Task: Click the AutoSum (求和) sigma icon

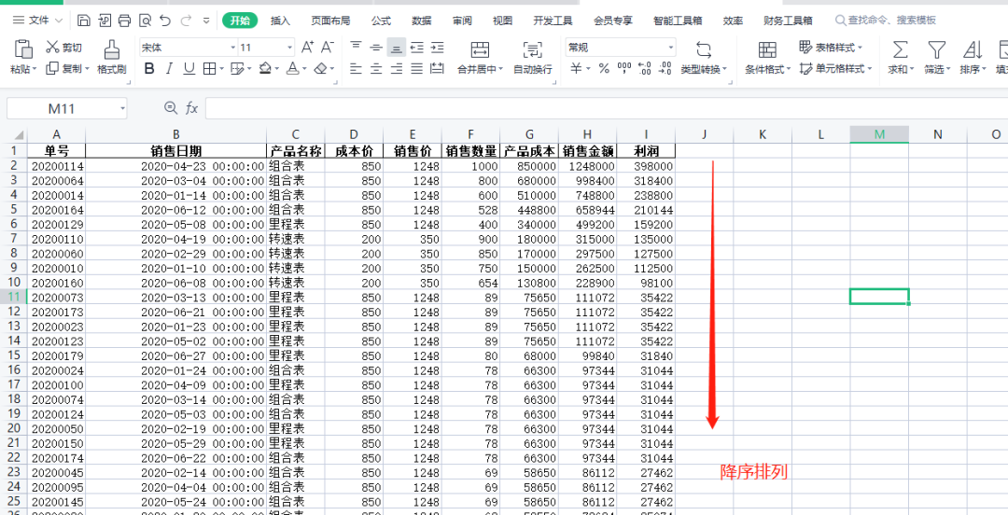Action: point(902,49)
